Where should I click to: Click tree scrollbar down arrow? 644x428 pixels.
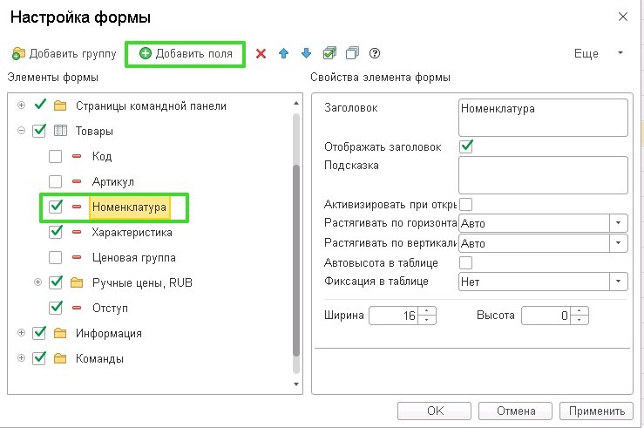[x=296, y=384]
